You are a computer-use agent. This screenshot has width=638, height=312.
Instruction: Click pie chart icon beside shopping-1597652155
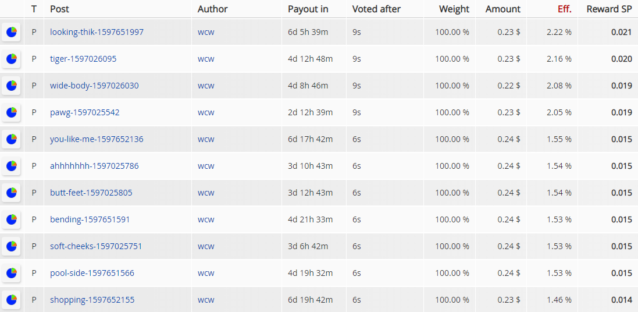pos(12,300)
